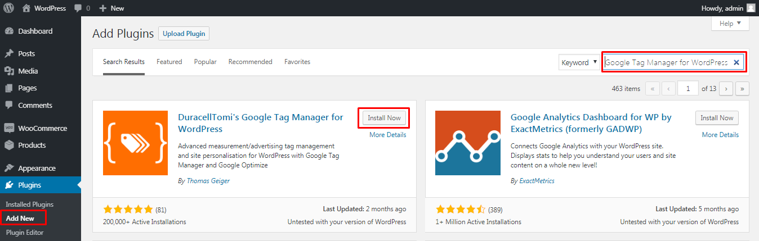
Task: Click DuracellTomi plugin orange thumbnail
Action: coord(136,143)
